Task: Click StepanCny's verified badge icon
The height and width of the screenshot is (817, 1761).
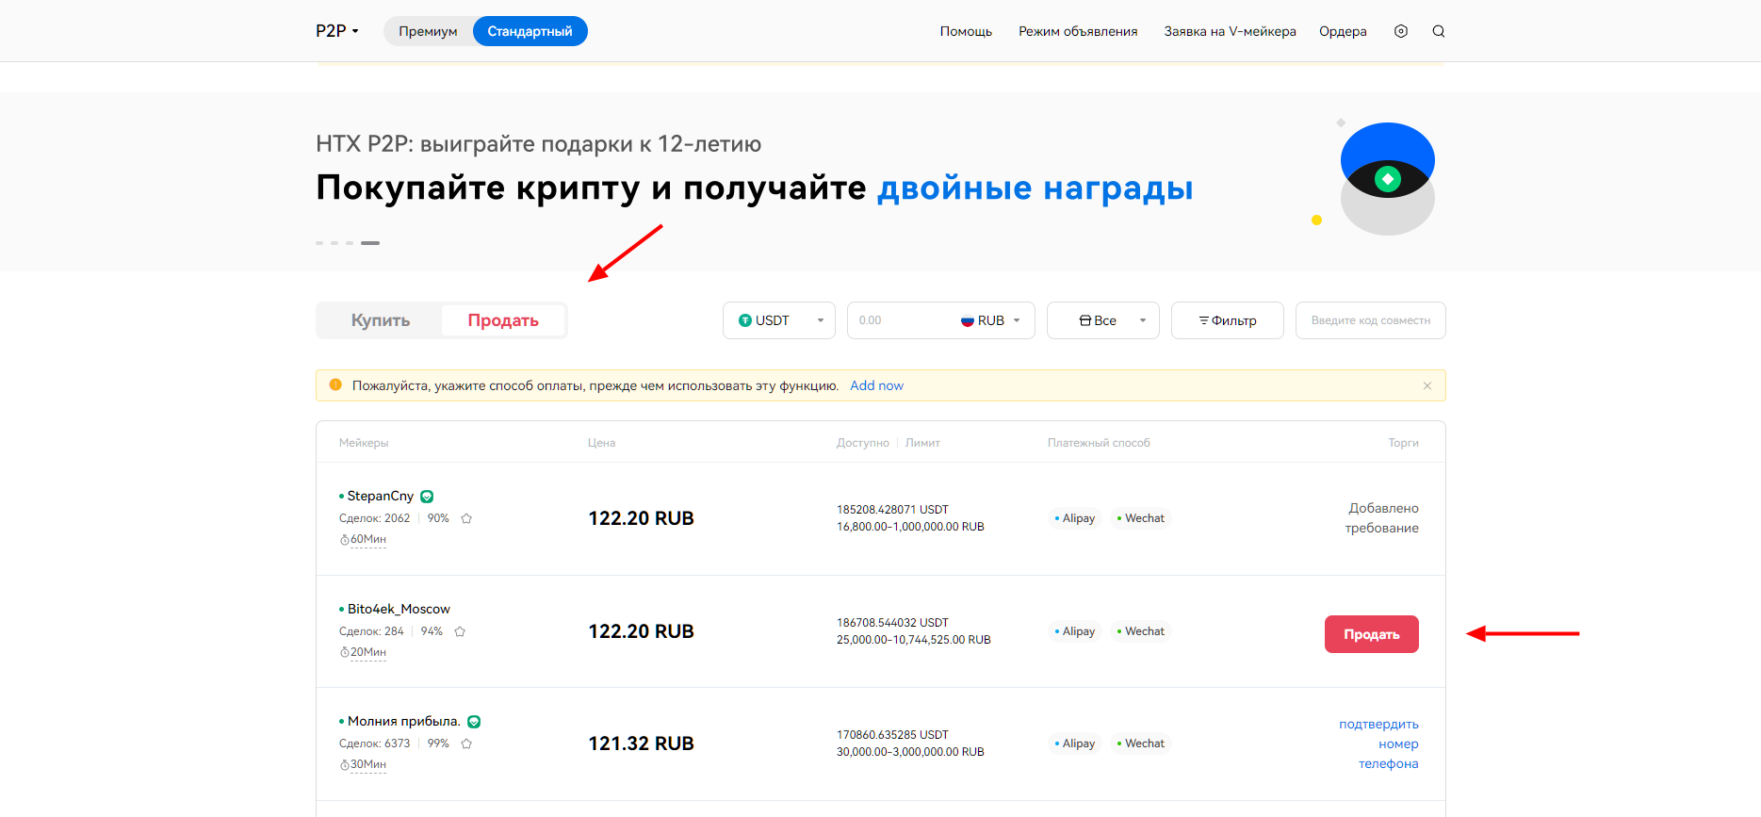Action: coord(427,497)
